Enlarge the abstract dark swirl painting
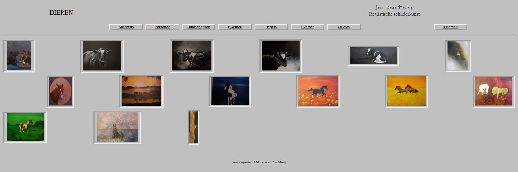The height and width of the screenshot is (172, 518). click(458, 56)
